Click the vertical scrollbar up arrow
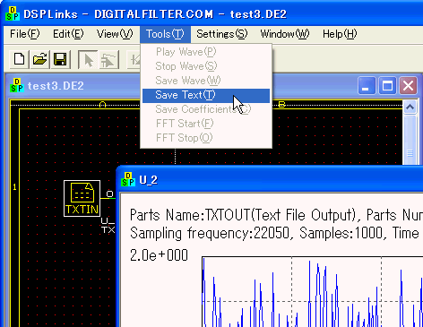The width and height of the screenshot is (423, 327). [x=410, y=108]
